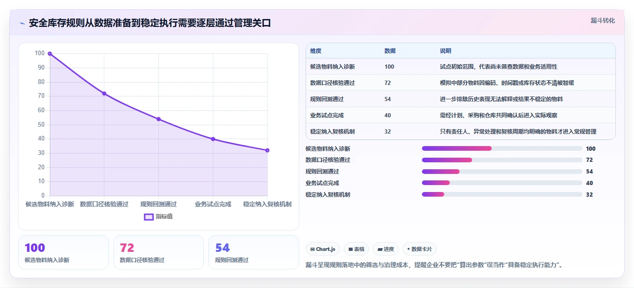Click the lightning icon beside the title

[x=22, y=23]
